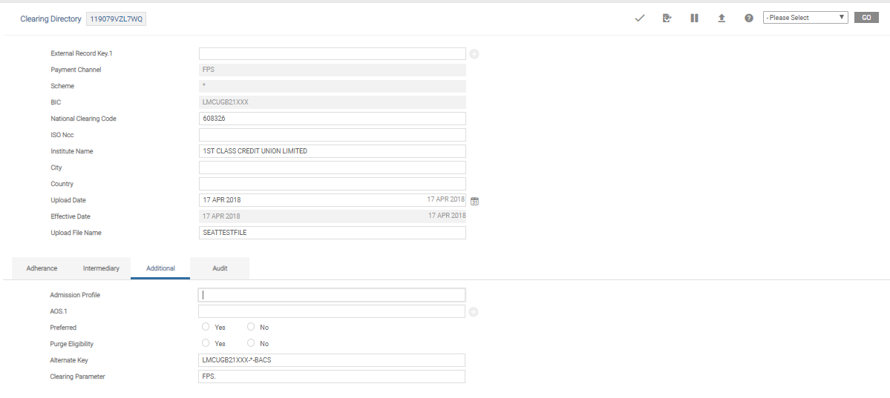Image resolution: width=890 pixels, height=398 pixels.
Task: Expand the Please Select dropdown
Action: point(805,18)
